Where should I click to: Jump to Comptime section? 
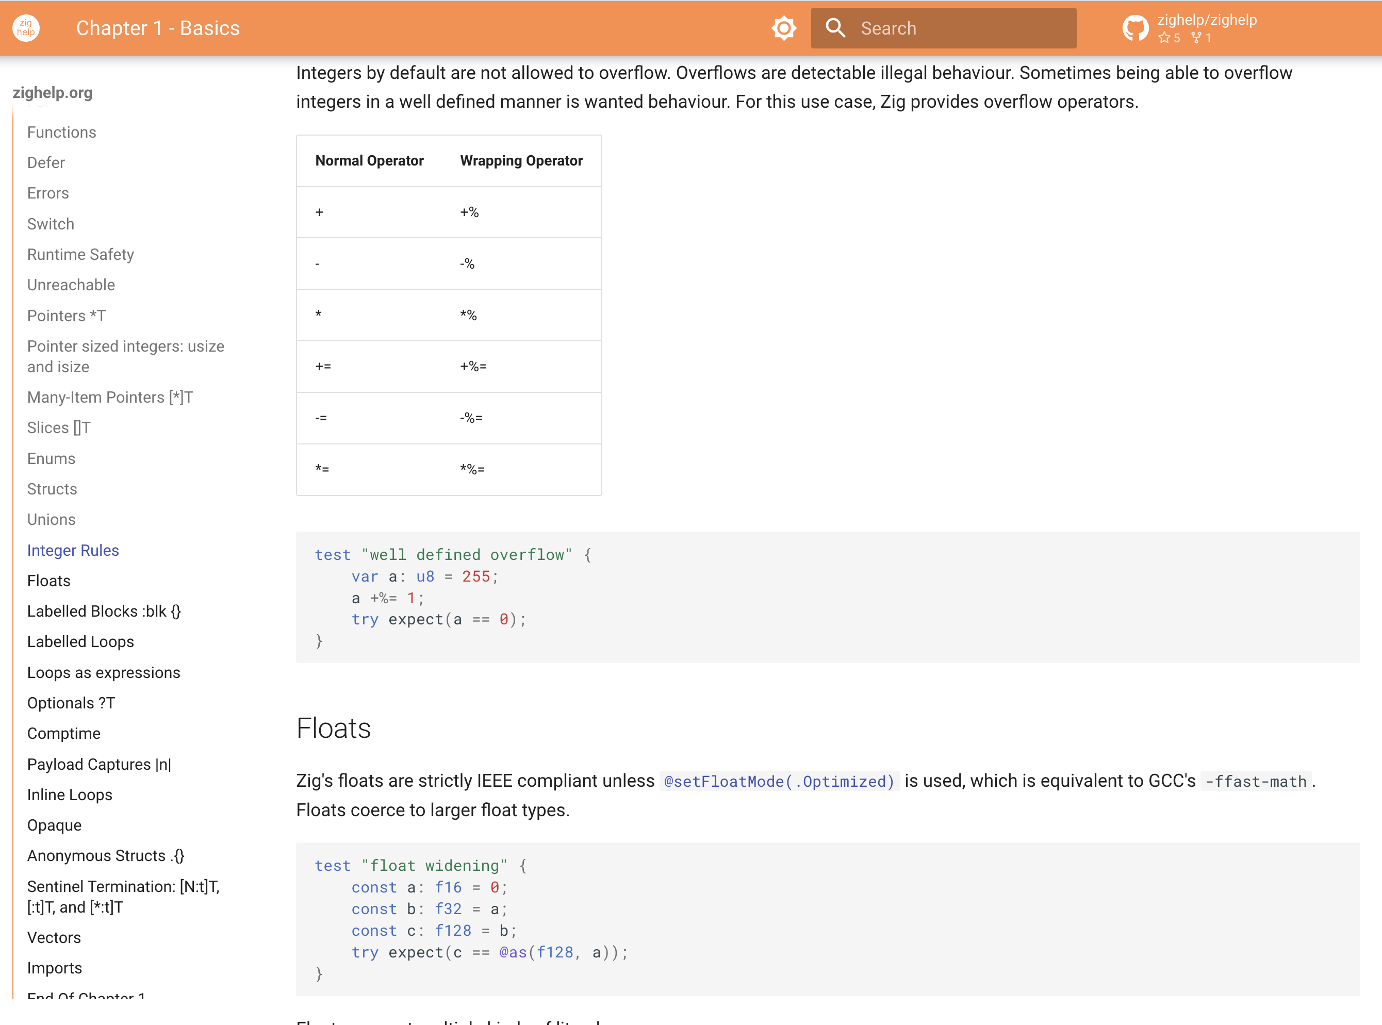(x=63, y=733)
